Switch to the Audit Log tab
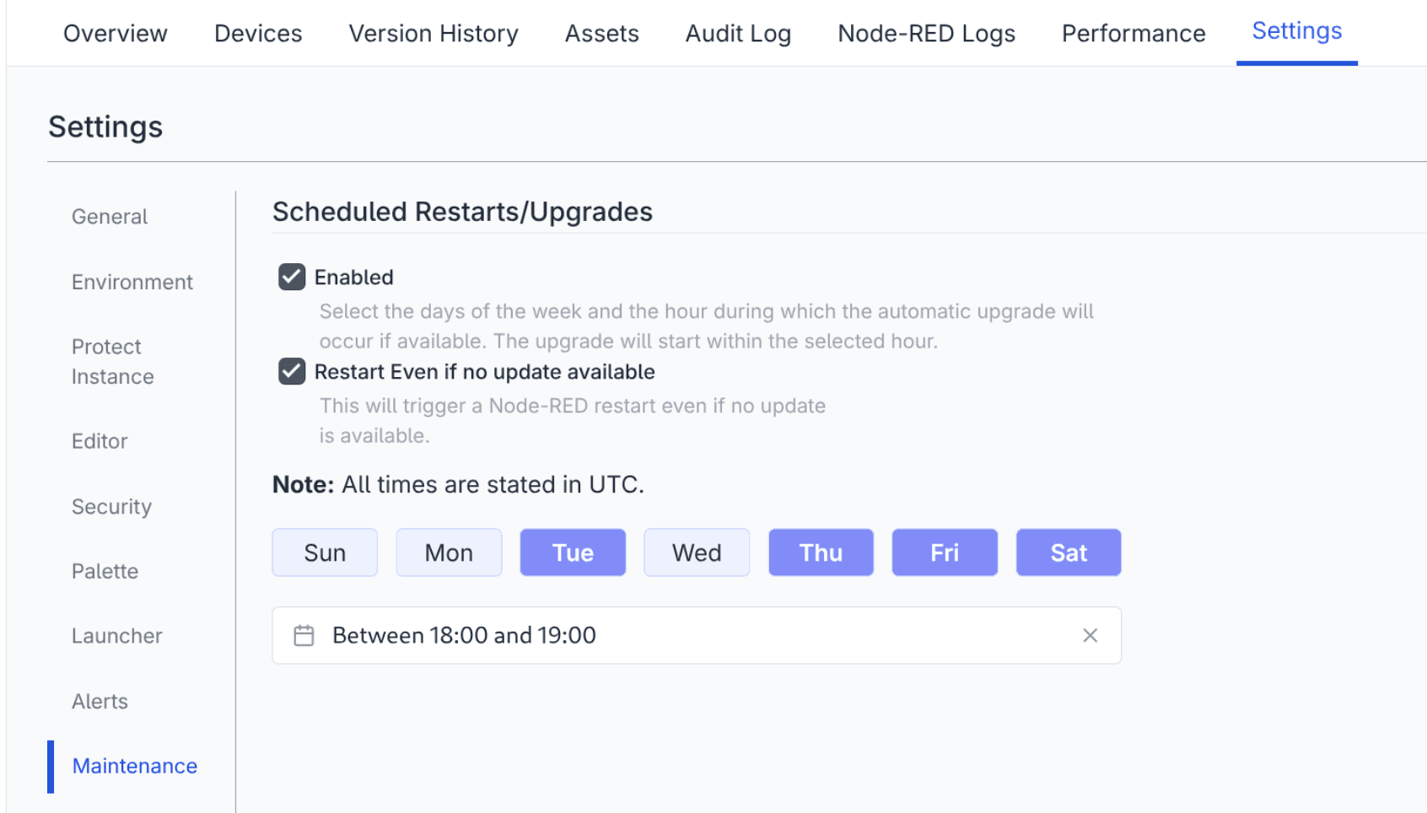Image resolution: width=1427 pixels, height=813 pixels. pos(737,33)
